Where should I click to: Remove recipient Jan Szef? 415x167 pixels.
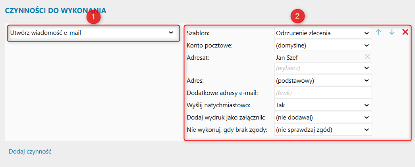367,57
